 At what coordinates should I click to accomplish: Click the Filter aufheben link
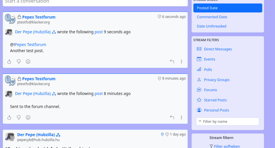[227, 146]
